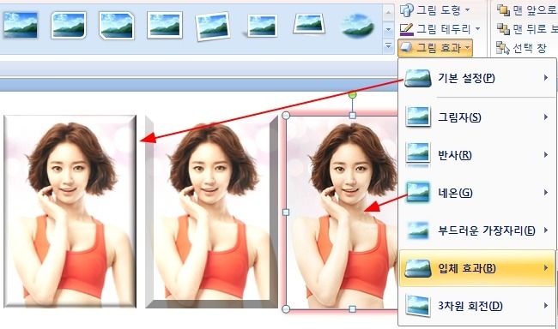Expand arrow next to 기본 설정(P)
558x329 pixels.
(546, 77)
